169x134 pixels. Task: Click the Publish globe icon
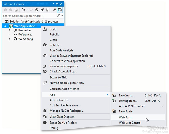[45, 45]
